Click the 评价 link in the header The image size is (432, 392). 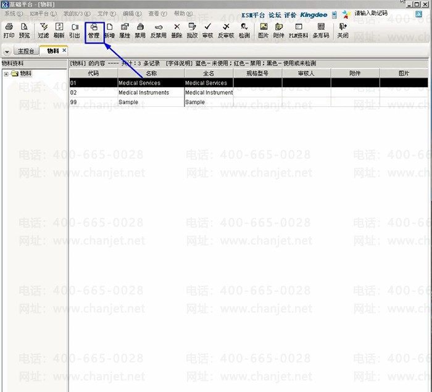point(290,14)
